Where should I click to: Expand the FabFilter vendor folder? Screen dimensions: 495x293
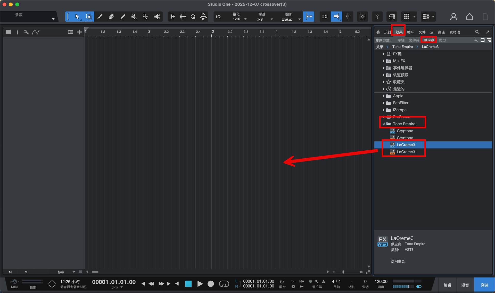384,103
